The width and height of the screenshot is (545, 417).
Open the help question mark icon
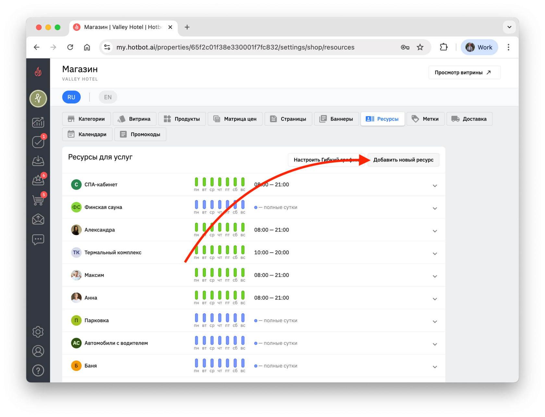point(38,370)
